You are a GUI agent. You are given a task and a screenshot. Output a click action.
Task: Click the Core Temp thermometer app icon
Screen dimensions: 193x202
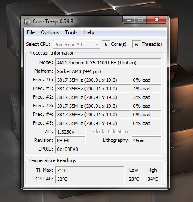27,22
